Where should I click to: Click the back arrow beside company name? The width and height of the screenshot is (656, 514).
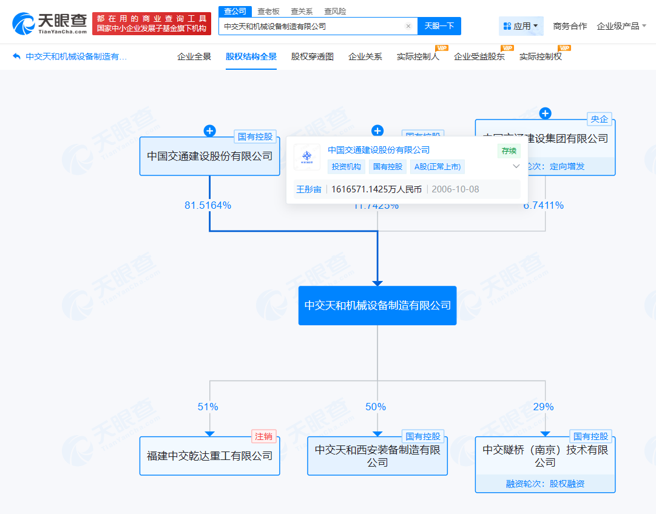pyautogui.click(x=17, y=56)
